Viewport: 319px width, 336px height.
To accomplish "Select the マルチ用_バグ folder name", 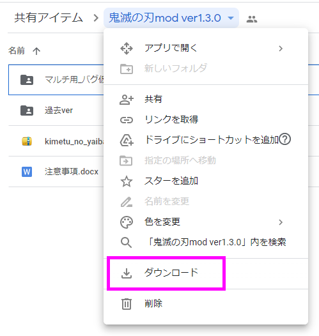I will point(74,79).
